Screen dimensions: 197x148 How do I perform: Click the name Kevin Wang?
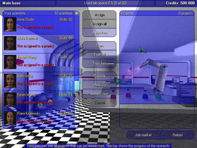point(26,95)
